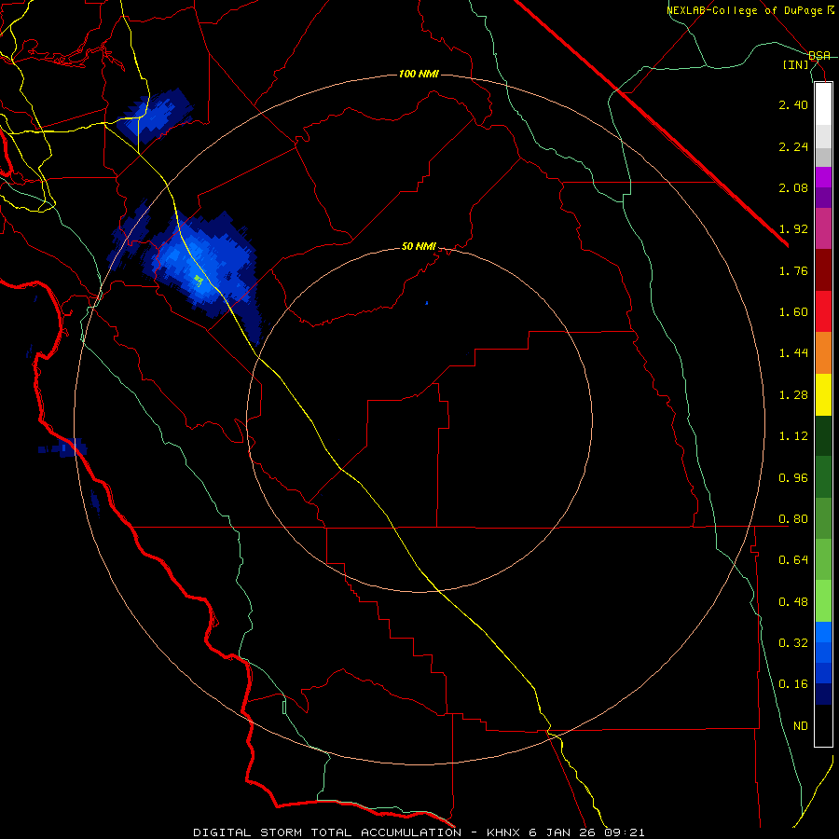Pick the light blue swatch above 0.32

tap(823, 632)
